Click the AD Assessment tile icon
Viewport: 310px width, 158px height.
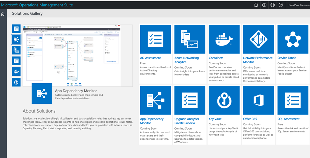[x=155, y=39]
